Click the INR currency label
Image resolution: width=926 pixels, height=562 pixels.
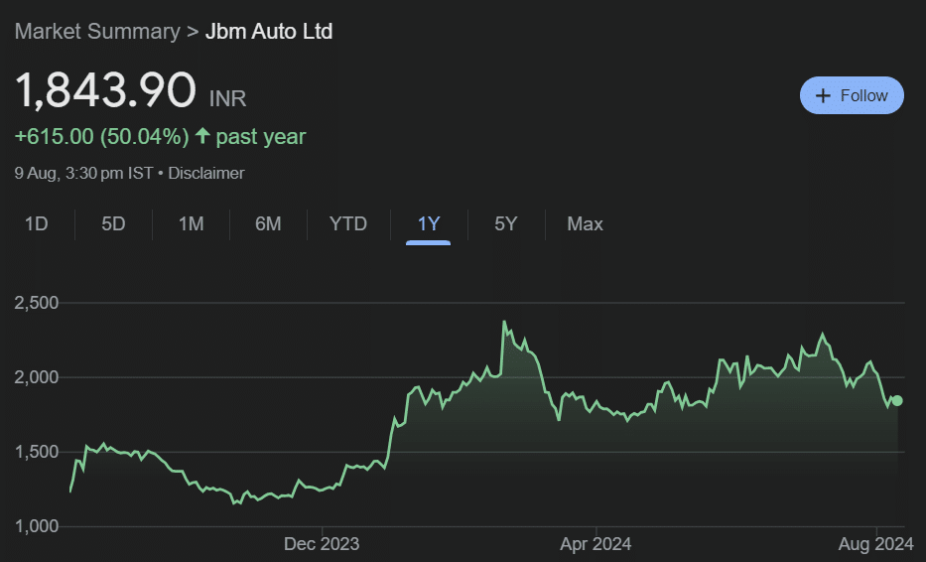pyautogui.click(x=228, y=98)
